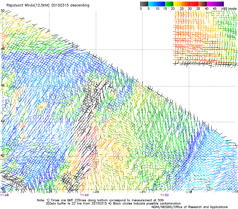This screenshot has width=238, height=209.
Task: Select the yellow 20-25 knots color segment
Action: point(178,4)
